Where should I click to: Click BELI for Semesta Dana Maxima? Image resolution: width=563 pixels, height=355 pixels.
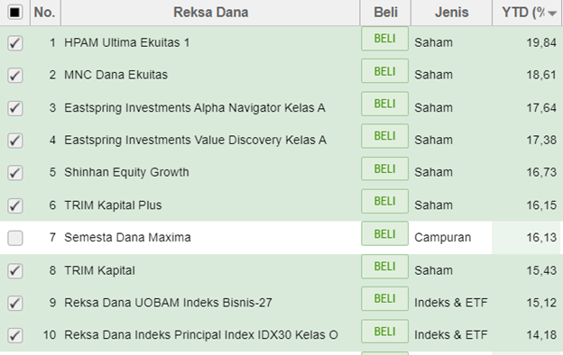(x=384, y=233)
